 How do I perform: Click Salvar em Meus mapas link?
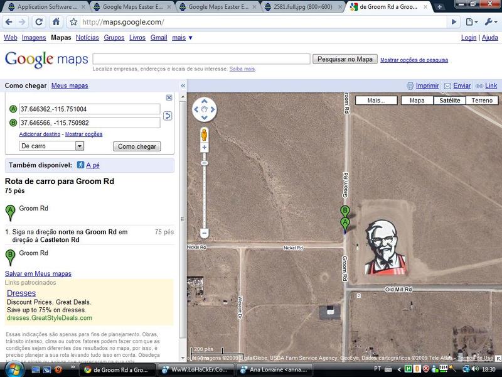tap(38, 273)
